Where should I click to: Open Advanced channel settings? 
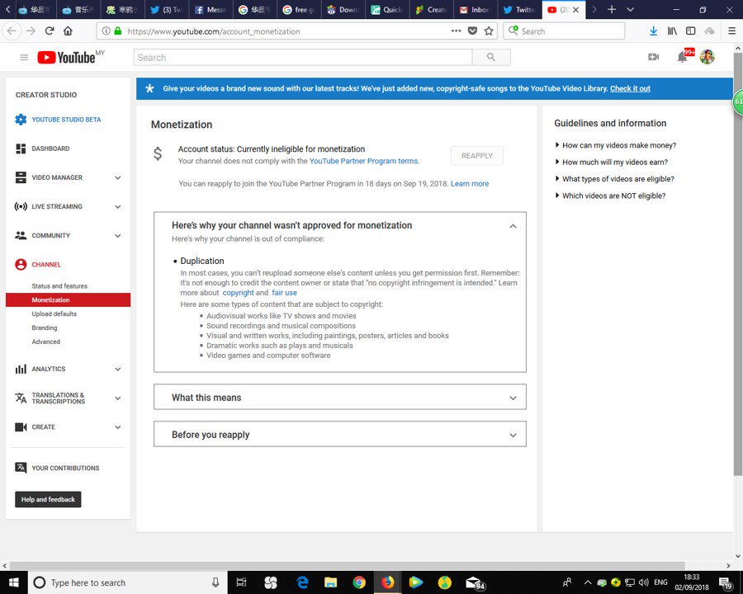pyautogui.click(x=46, y=342)
